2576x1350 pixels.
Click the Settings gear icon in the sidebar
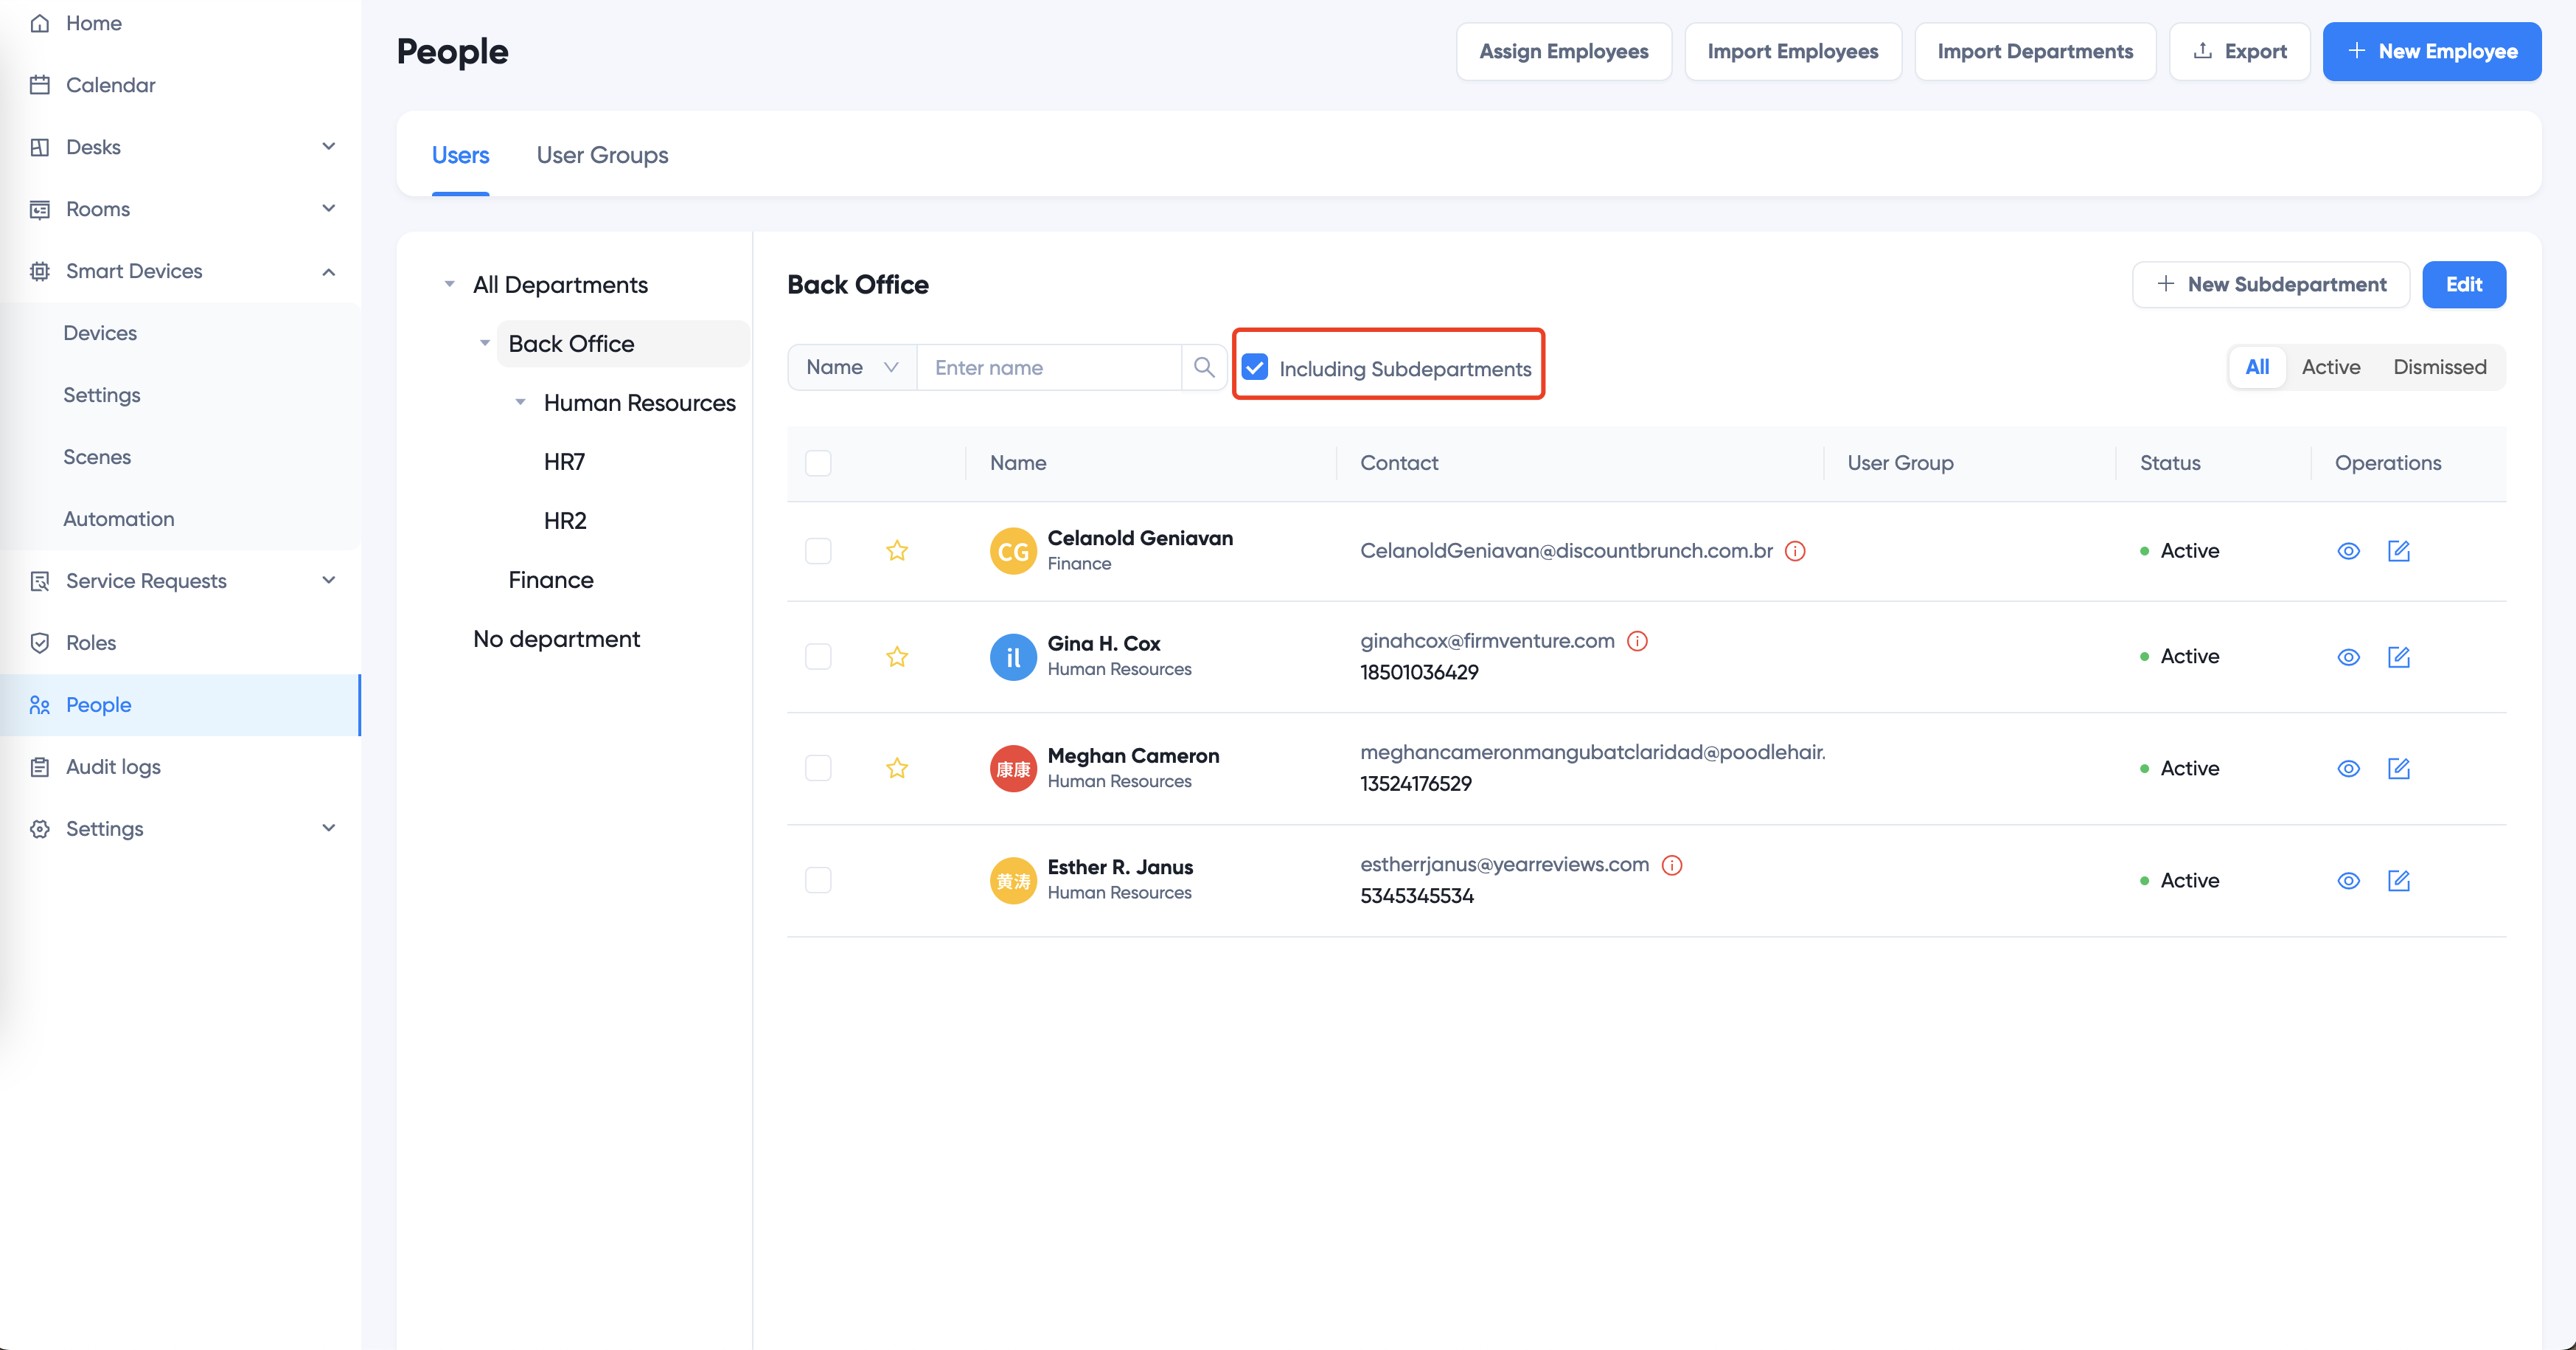tap(40, 830)
